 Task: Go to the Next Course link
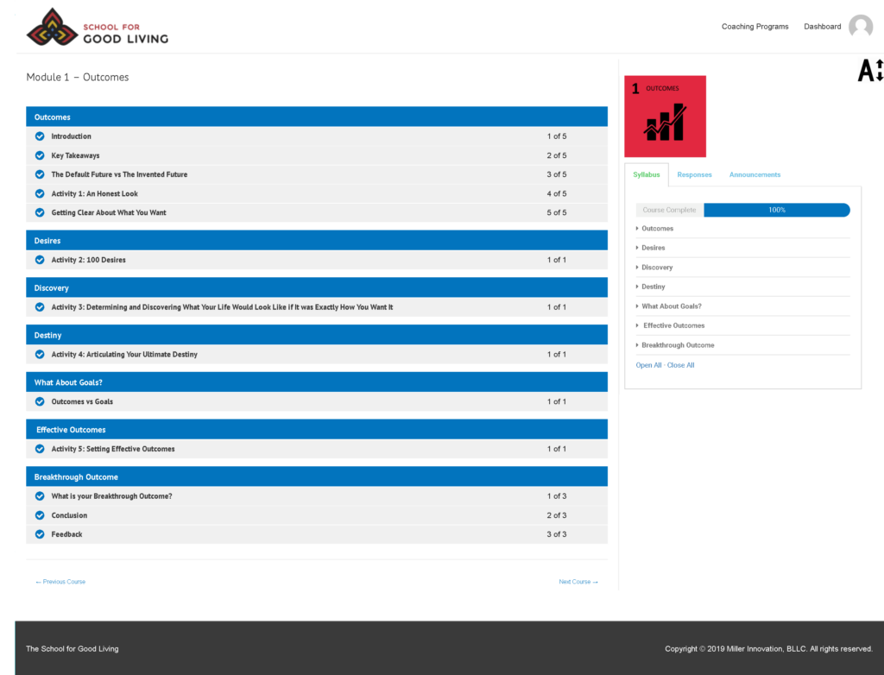tap(578, 582)
